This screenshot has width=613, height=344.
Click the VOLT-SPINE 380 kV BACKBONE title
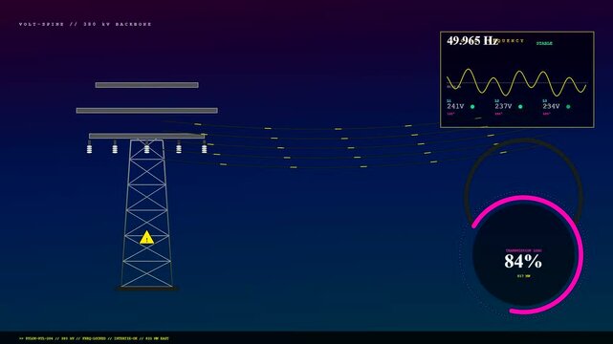point(85,24)
